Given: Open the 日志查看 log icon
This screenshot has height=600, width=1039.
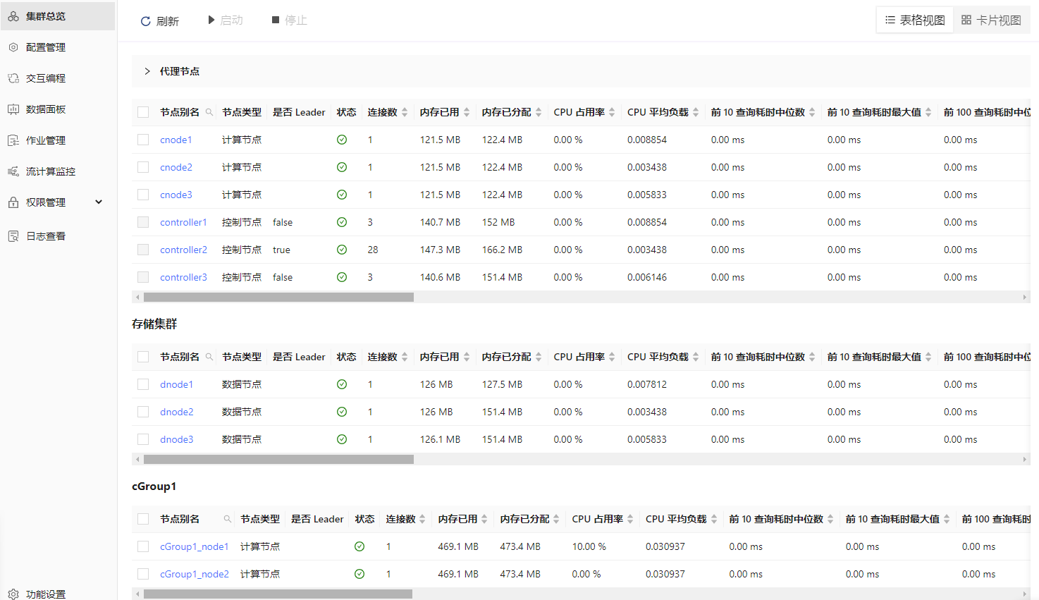Looking at the screenshot, I should pos(13,236).
